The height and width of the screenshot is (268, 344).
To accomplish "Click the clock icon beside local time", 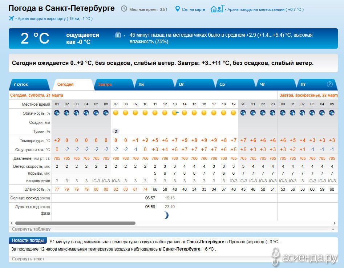I will tap(124, 9).
